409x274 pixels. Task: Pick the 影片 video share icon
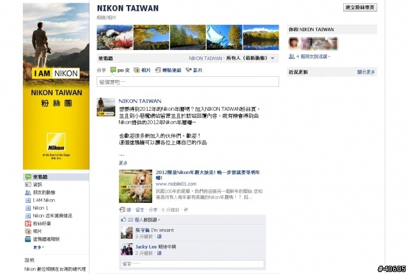(189, 70)
